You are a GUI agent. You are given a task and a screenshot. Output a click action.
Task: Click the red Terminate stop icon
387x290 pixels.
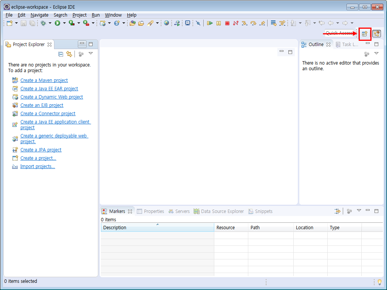(227, 23)
